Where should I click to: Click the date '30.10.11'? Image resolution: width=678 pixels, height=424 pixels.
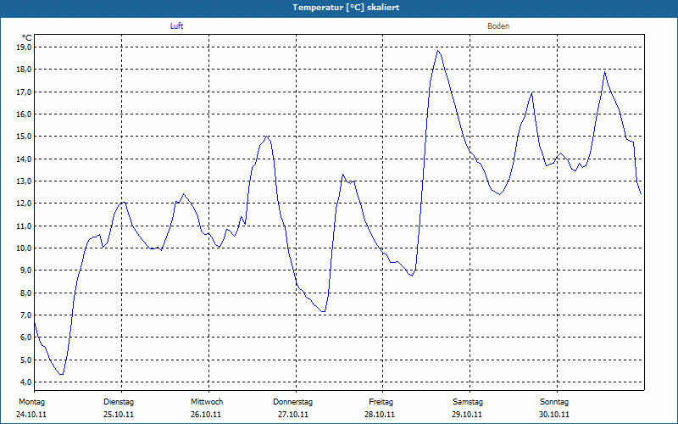coord(554,415)
